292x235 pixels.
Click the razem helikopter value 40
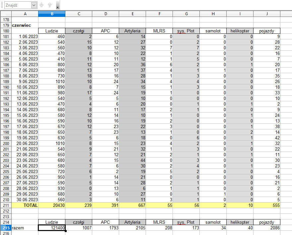[240, 228]
